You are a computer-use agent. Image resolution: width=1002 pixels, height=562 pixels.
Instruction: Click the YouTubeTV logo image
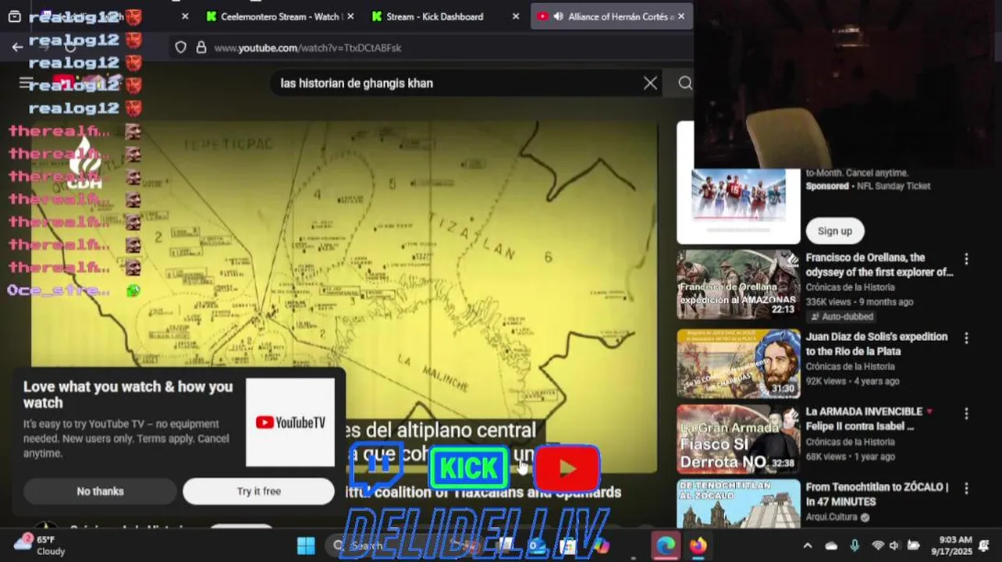click(x=290, y=422)
